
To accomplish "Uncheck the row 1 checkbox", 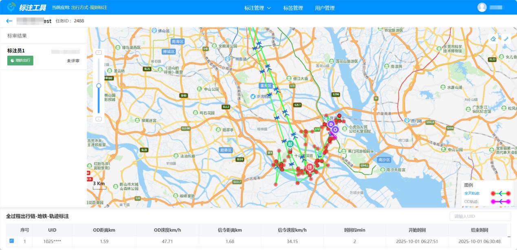I will tap(11, 241).
